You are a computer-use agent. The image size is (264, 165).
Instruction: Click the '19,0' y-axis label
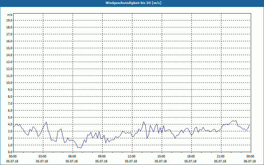[9, 20]
